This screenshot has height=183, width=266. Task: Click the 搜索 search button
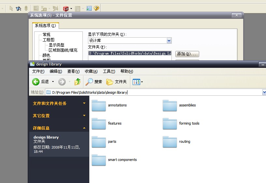coord(94,82)
